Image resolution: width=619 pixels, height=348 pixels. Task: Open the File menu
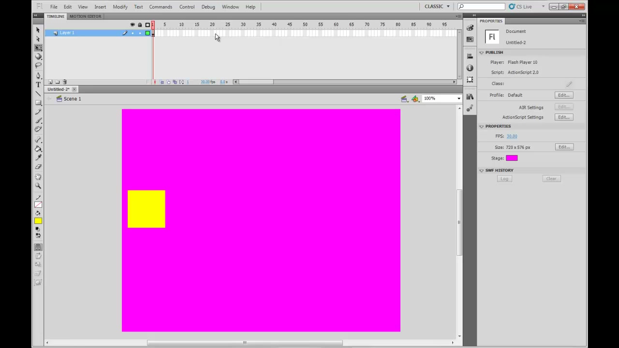click(54, 7)
